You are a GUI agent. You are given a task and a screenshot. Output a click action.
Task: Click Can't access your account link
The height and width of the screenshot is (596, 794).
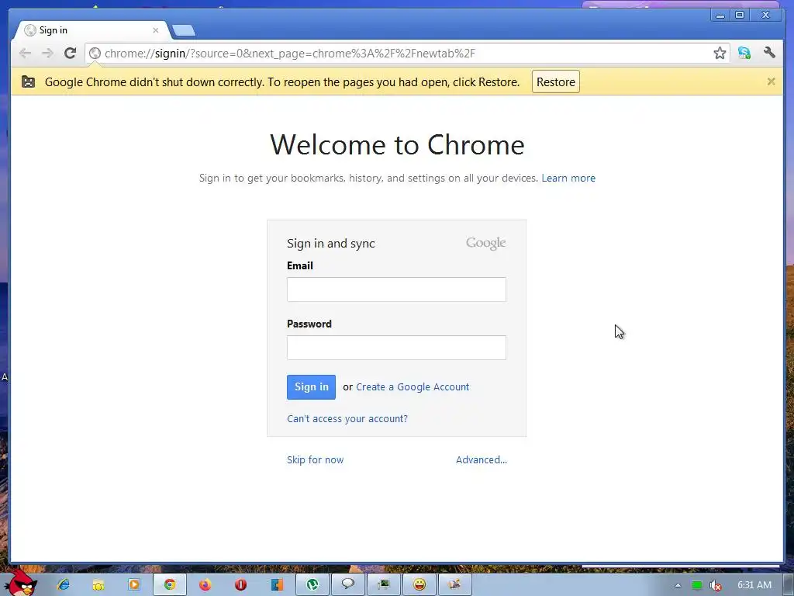point(347,418)
